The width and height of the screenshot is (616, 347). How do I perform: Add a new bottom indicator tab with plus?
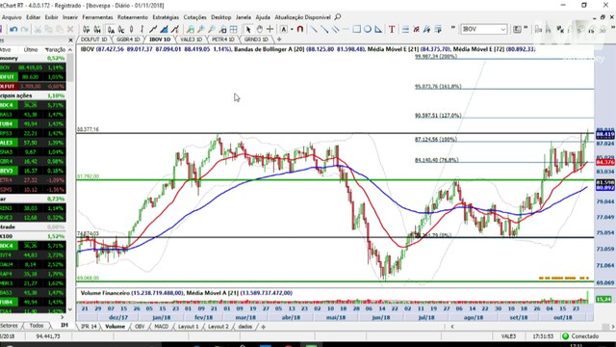[x=263, y=327]
